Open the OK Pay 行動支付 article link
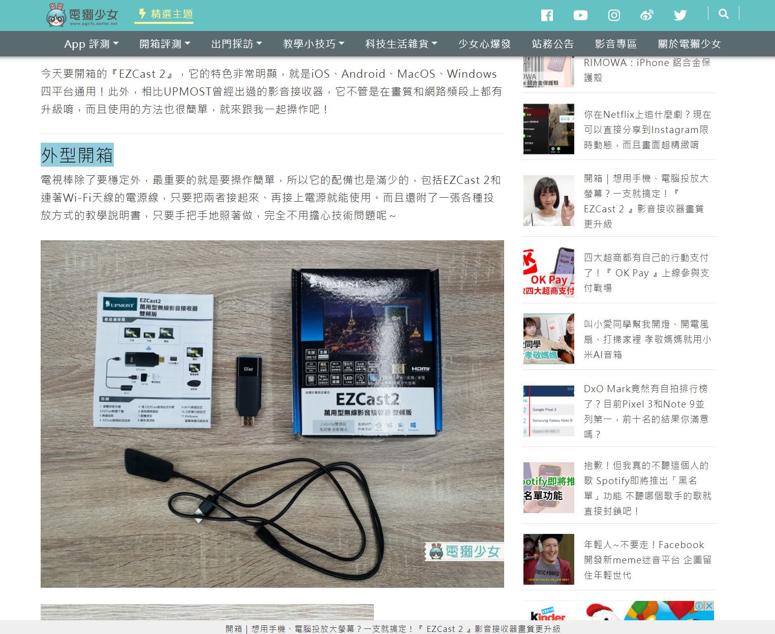Viewport: 775px width, 634px height. click(x=646, y=273)
